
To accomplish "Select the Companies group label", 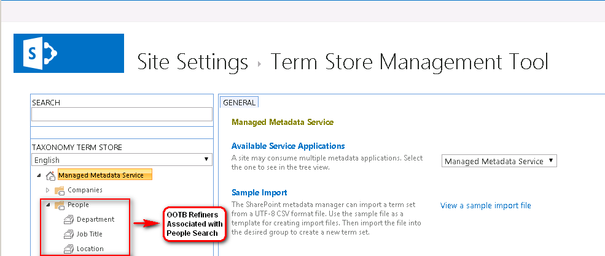I will pos(85,190).
